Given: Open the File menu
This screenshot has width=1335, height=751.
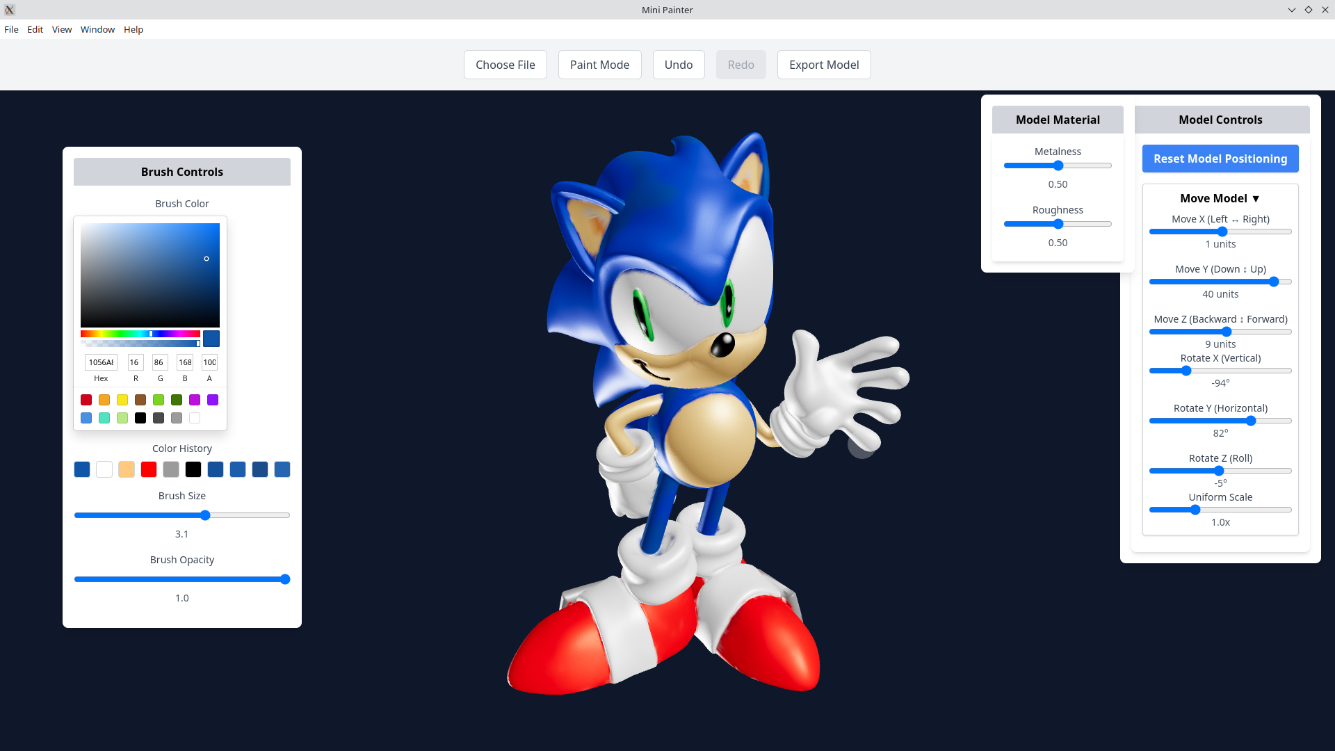Looking at the screenshot, I should (x=11, y=29).
